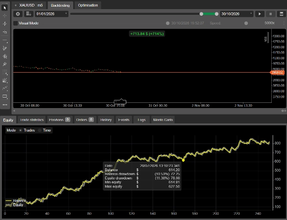
Task: Click the chart scroll-to-end arrows
Action: (x=284, y=111)
